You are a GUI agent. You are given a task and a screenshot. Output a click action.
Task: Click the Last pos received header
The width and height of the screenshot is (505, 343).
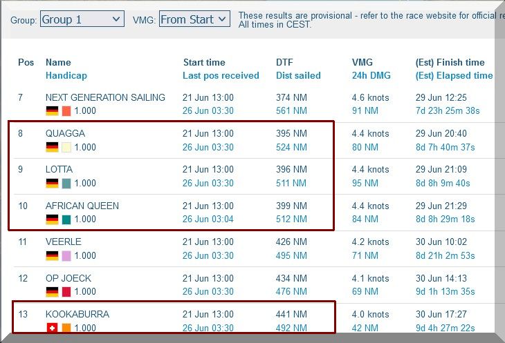pyautogui.click(x=221, y=75)
